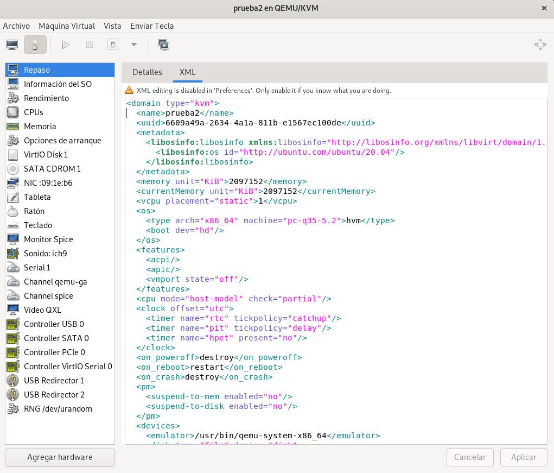
Task: Select Repaso in the hardware list
Action: coord(60,70)
